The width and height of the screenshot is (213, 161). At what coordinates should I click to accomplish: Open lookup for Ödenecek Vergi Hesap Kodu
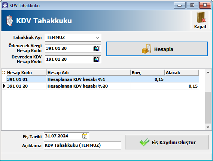tap(96, 49)
